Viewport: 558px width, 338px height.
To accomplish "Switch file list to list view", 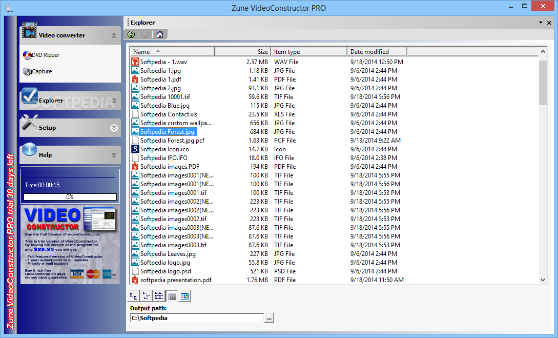I will [159, 296].
